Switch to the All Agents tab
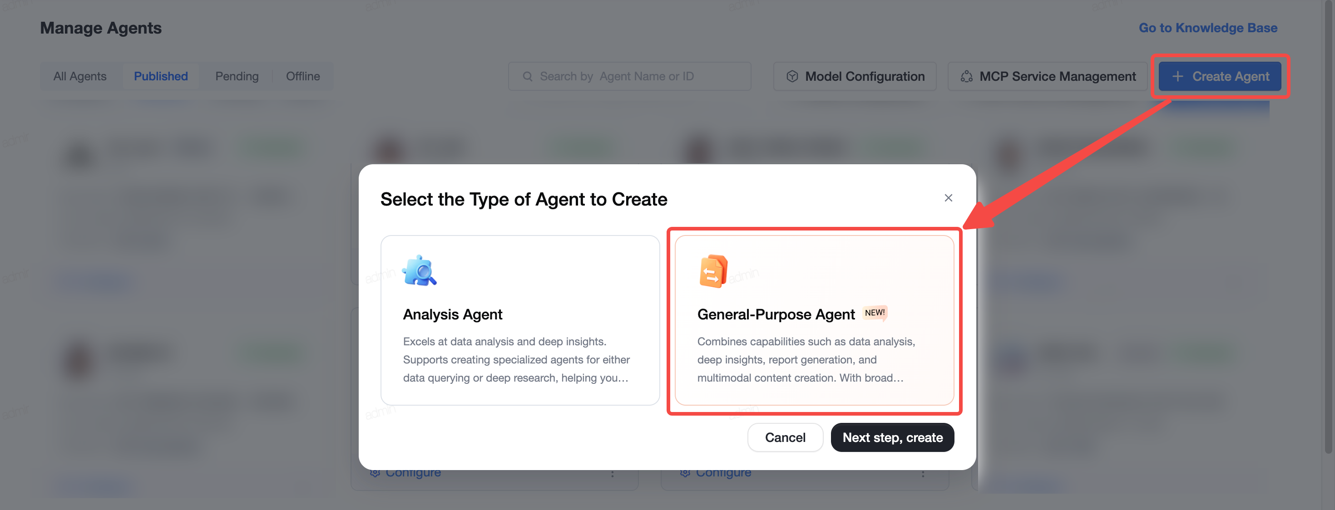 click(80, 77)
